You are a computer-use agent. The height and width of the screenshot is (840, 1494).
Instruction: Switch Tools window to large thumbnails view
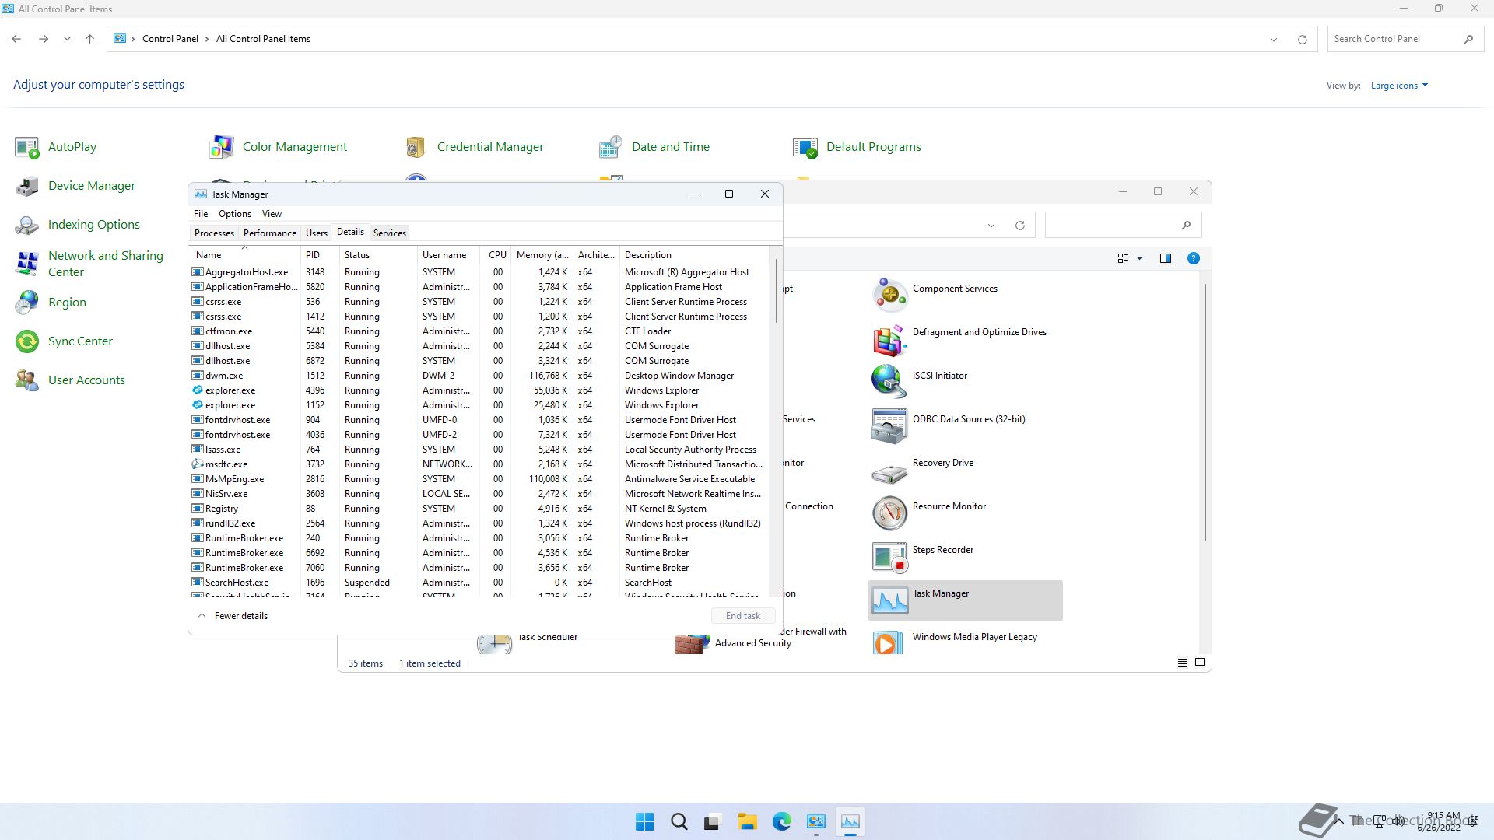(x=1199, y=663)
